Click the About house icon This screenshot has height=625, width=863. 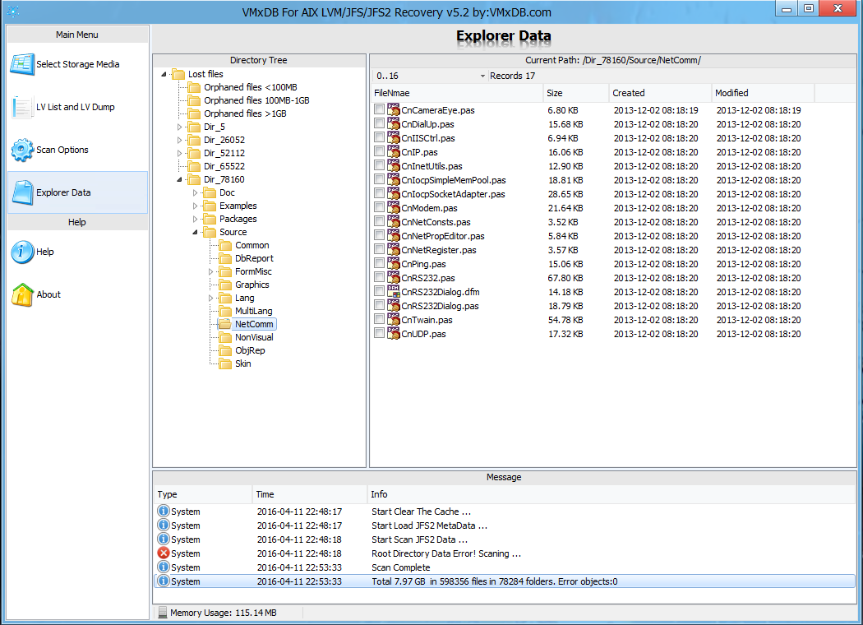[x=22, y=294]
